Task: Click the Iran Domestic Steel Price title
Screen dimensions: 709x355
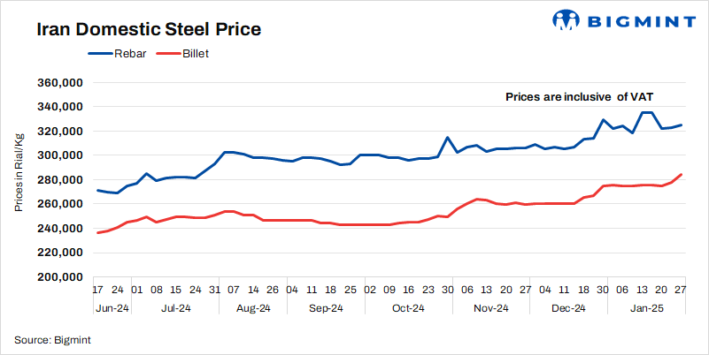Action: tap(148, 29)
